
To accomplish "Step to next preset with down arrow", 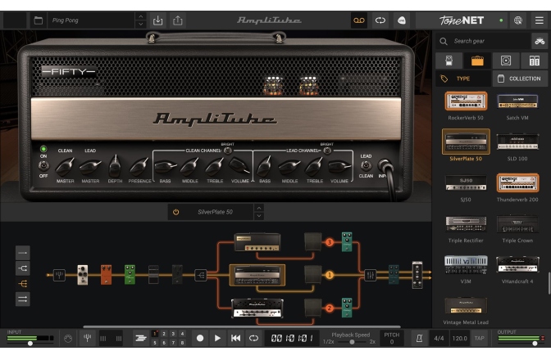I will pyautogui.click(x=140, y=25).
